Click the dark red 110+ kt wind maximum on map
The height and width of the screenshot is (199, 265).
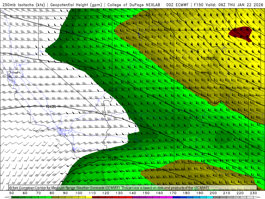pyautogui.click(x=241, y=33)
